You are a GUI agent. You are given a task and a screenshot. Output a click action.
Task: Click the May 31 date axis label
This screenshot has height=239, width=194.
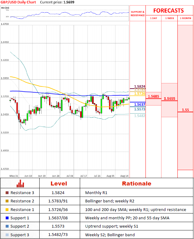click(x=14, y=176)
